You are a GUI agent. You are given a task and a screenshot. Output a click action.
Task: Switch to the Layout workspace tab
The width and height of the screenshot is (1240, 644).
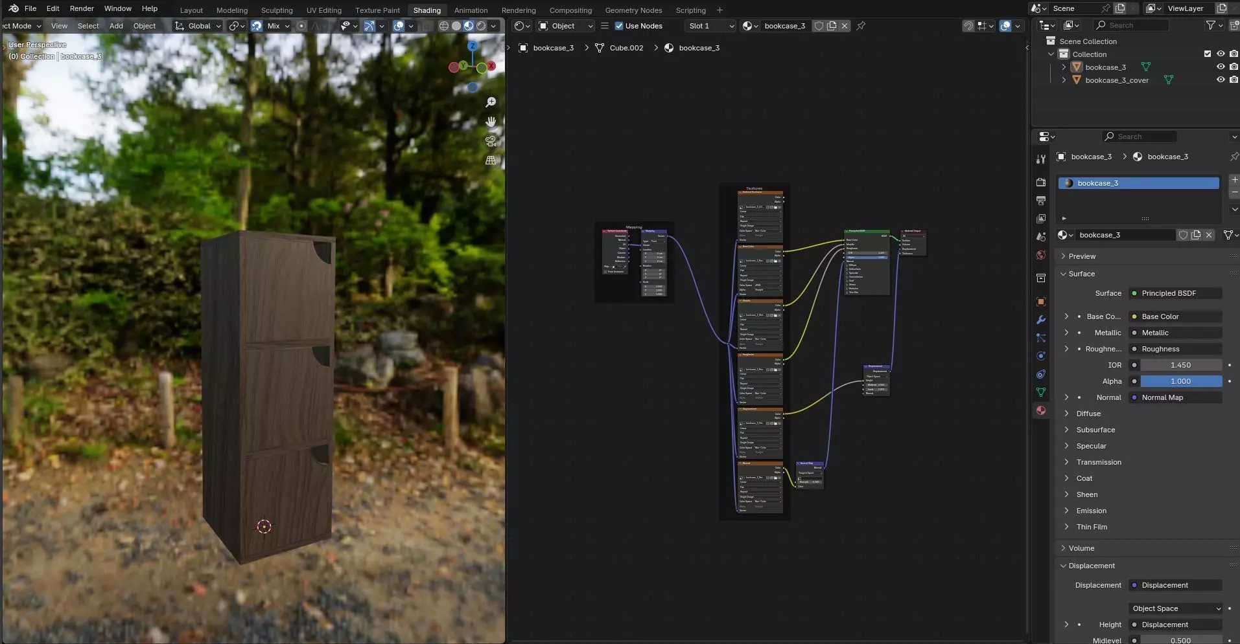click(x=191, y=10)
